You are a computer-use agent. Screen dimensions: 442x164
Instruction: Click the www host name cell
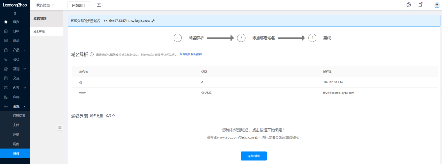pyautogui.click(x=82, y=93)
